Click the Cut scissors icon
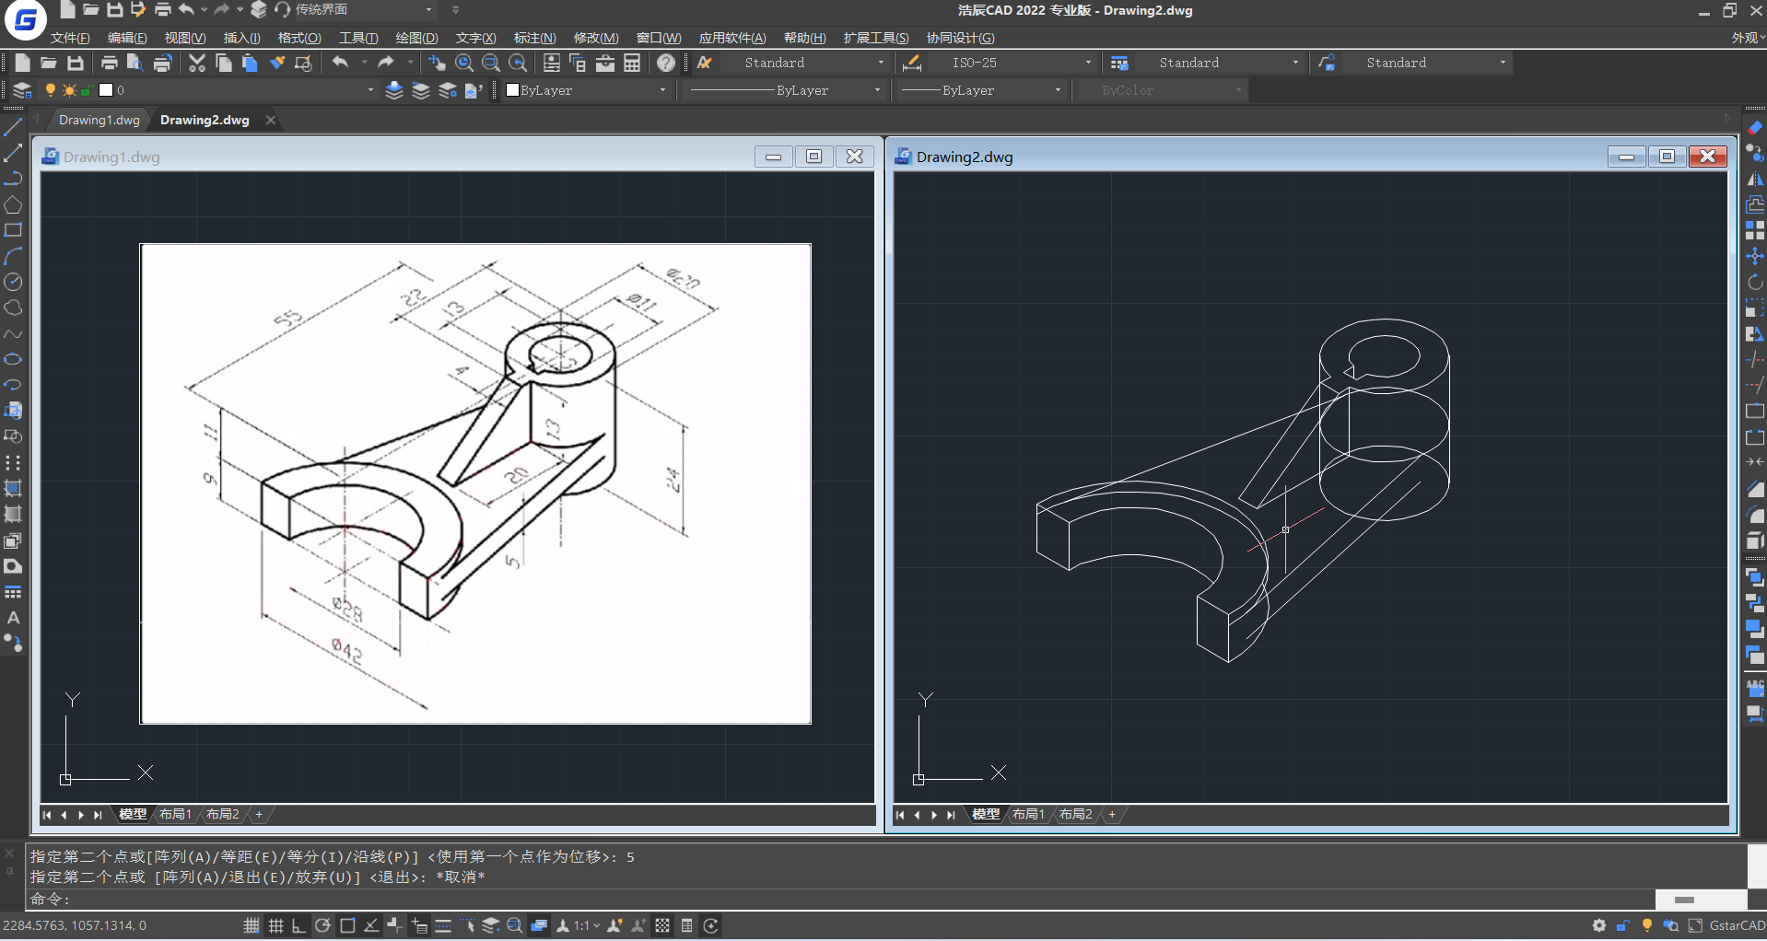Screen dimensions: 1767x941 tap(197, 63)
